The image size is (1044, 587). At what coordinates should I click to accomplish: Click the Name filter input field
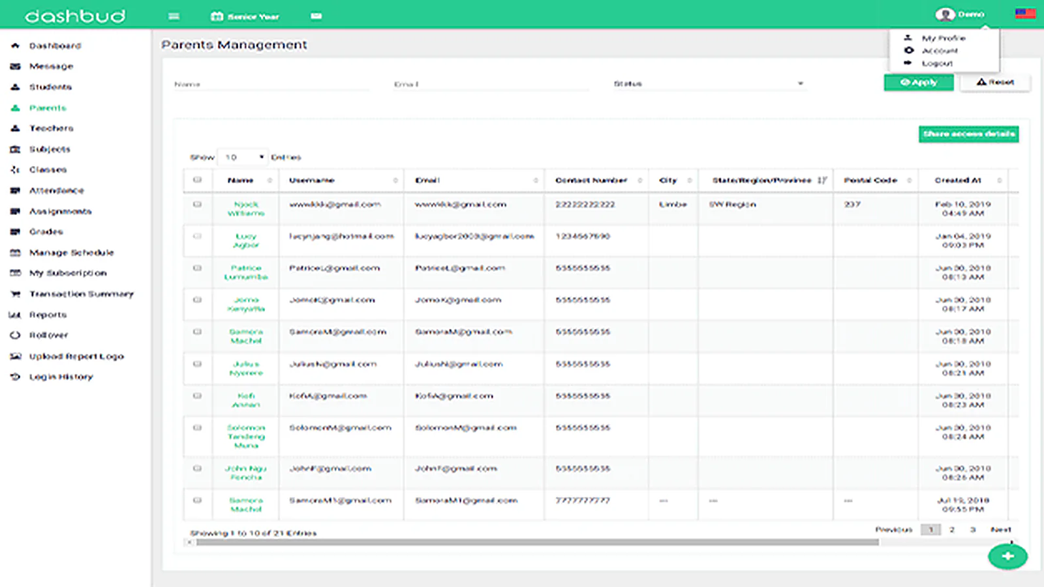(271, 84)
